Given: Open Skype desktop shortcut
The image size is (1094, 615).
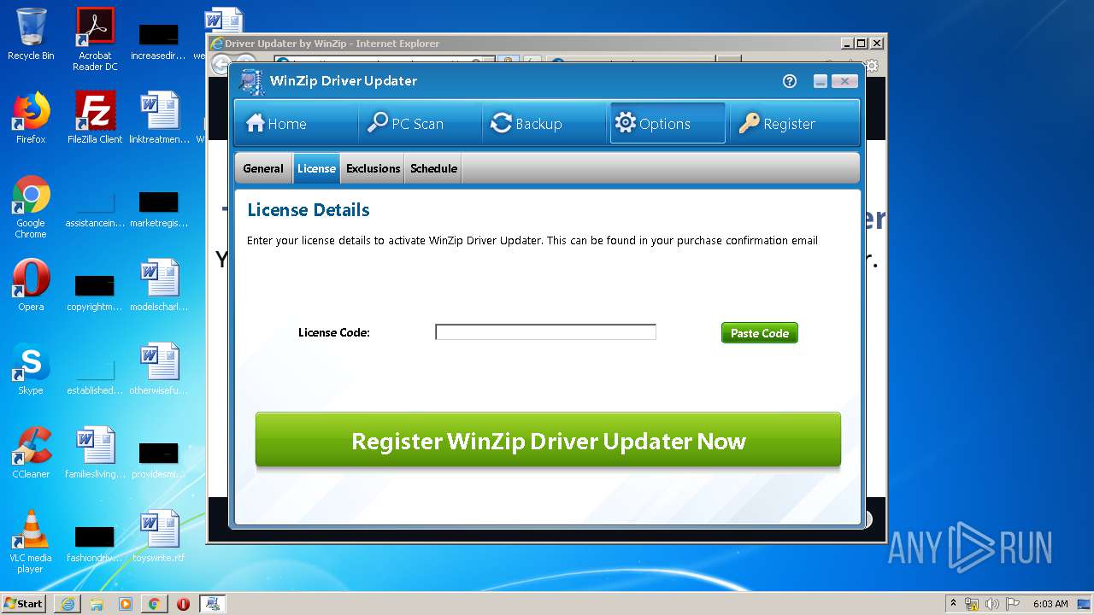Looking at the screenshot, I should [31, 369].
